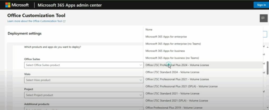Choose Office Professional Plus 2019 - Volume License

pos(203,108)
